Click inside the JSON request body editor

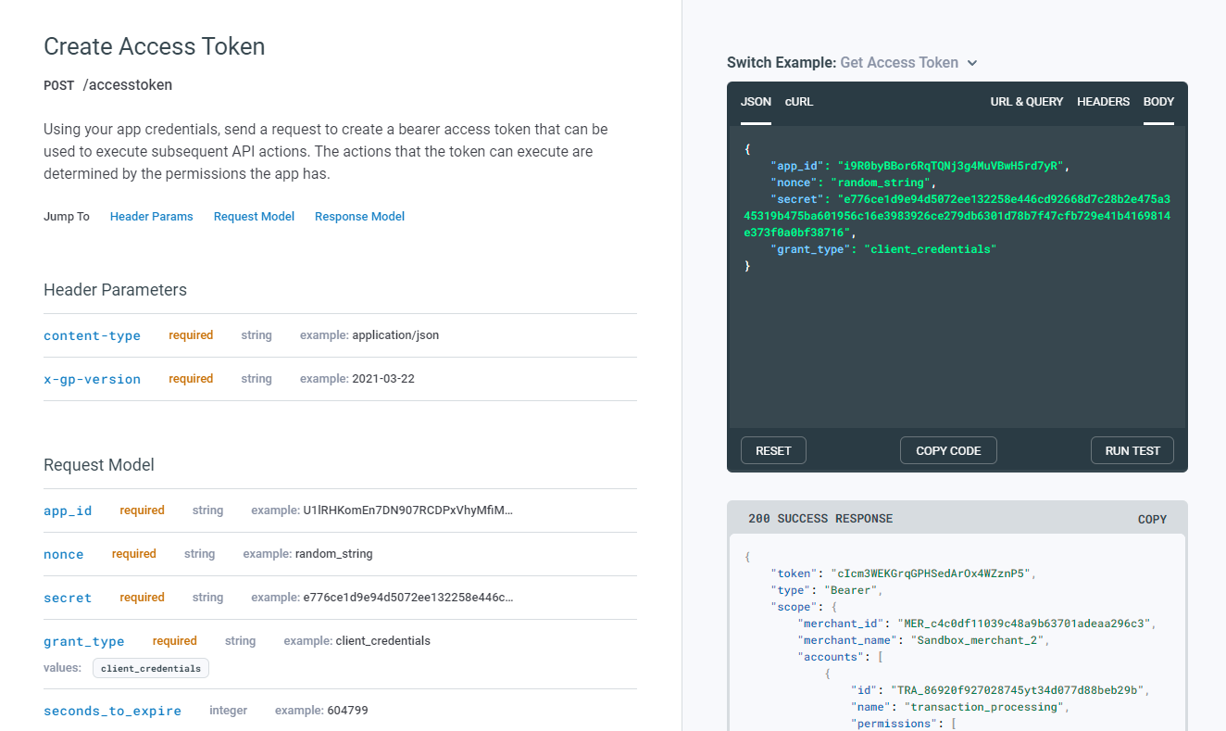(957, 343)
